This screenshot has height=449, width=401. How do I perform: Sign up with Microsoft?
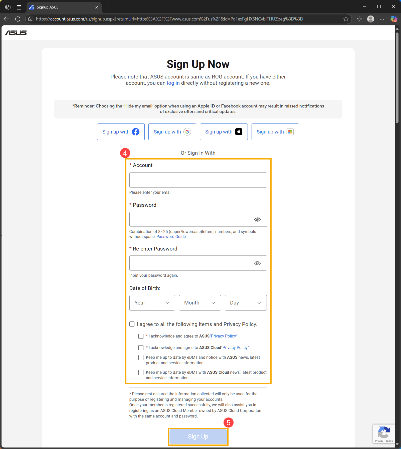coord(275,132)
